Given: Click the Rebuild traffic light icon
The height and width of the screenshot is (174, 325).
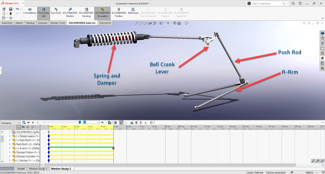Looking at the screenshot, I should click(10, 14).
